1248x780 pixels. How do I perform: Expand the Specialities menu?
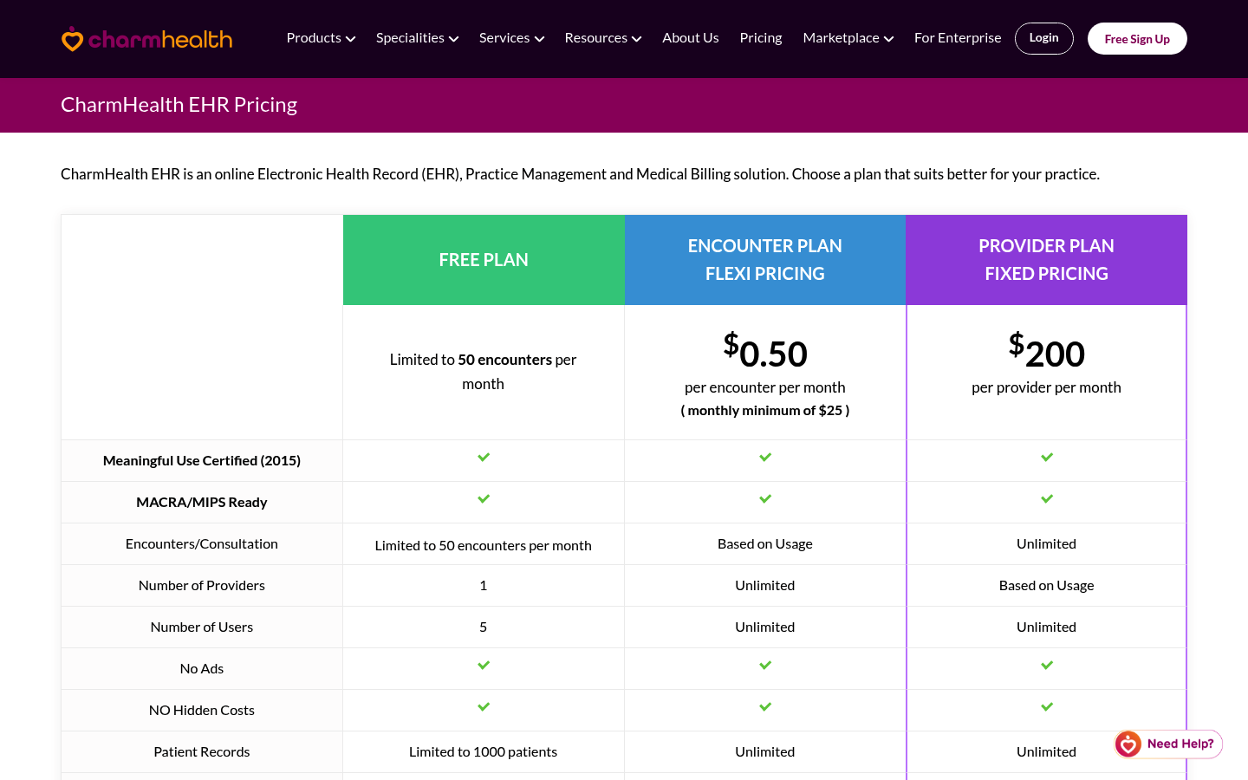pos(417,38)
